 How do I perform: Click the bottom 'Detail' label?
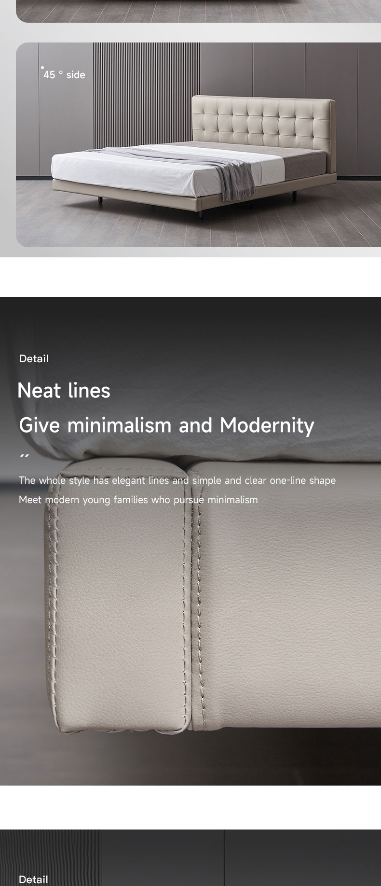pyautogui.click(x=33, y=879)
